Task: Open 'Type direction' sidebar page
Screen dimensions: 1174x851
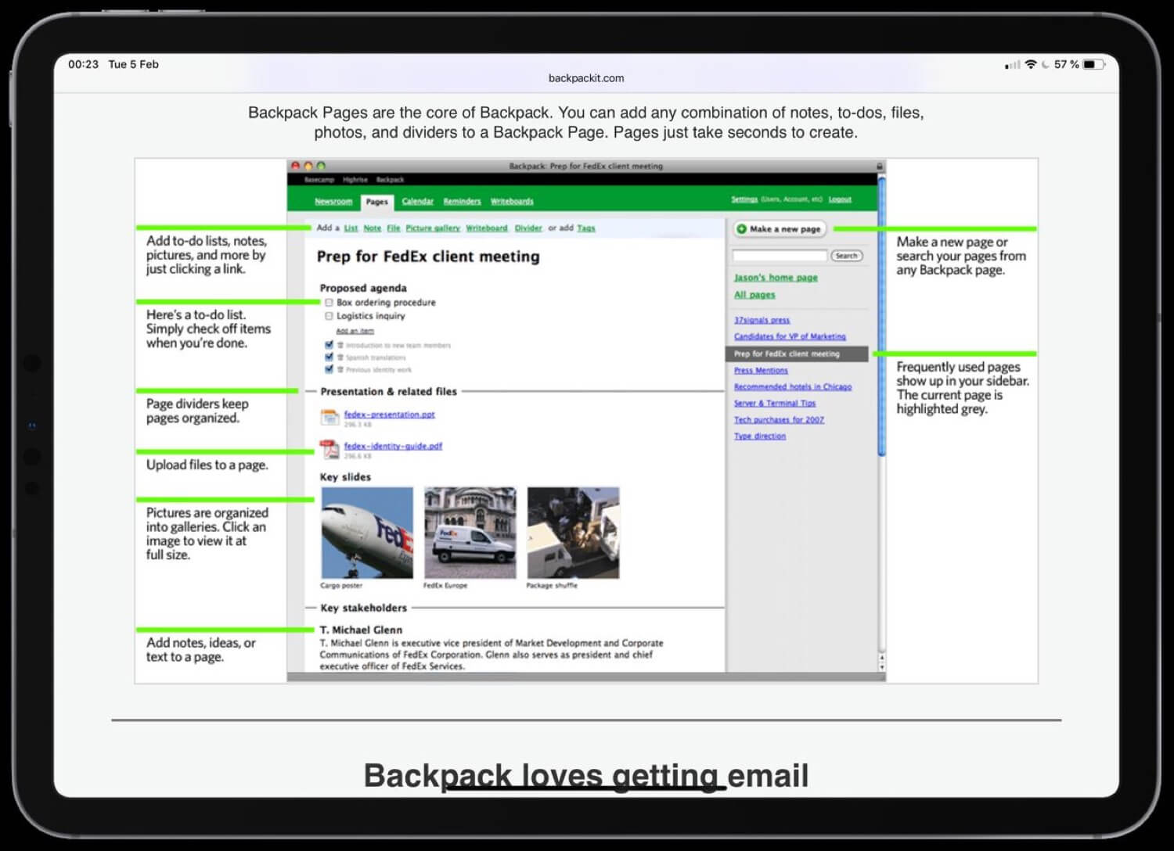Action: pos(760,436)
